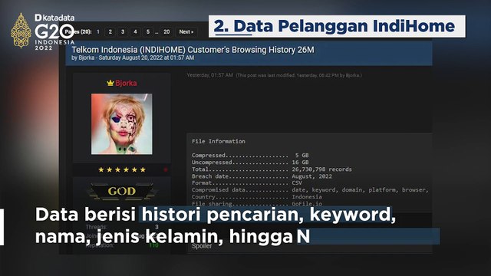Viewport: 491px width, 276px height.
Task: Click the 'Compromised data' line
Action: (310, 189)
